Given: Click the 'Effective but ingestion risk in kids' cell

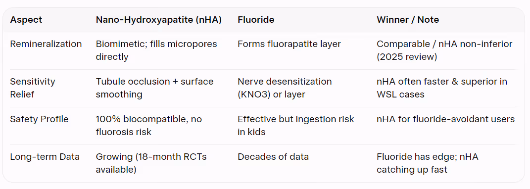Looking at the screenshot, I should [x=296, y=125].
